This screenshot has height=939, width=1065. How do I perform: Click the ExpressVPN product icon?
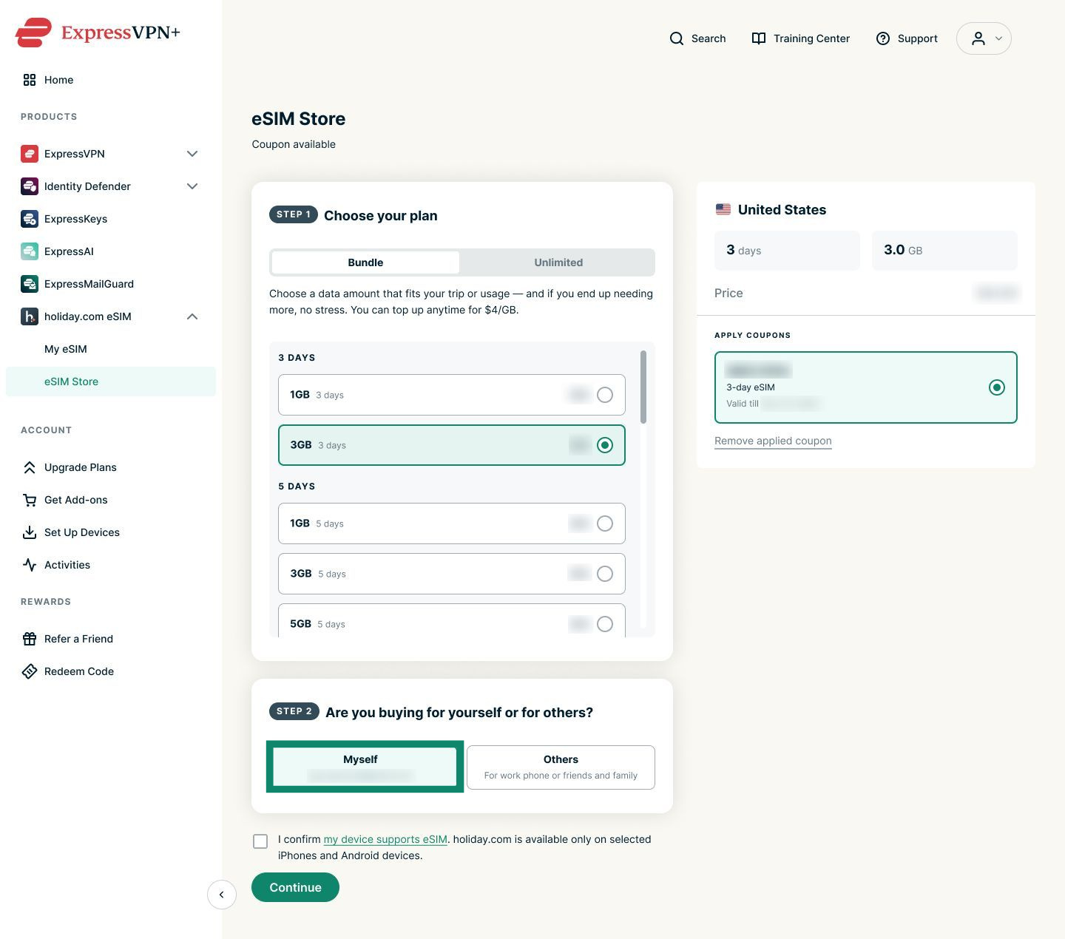pos(30,154)
